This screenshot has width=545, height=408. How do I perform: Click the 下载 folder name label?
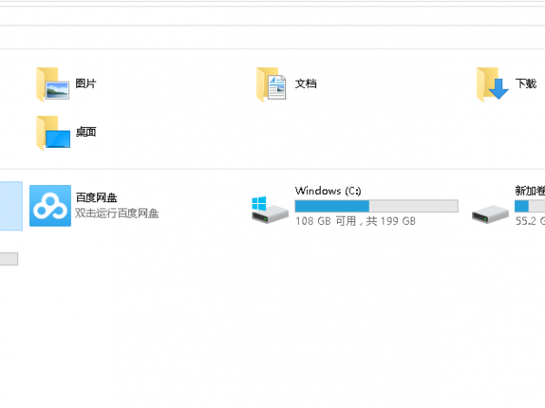click(x=526, y=84)
